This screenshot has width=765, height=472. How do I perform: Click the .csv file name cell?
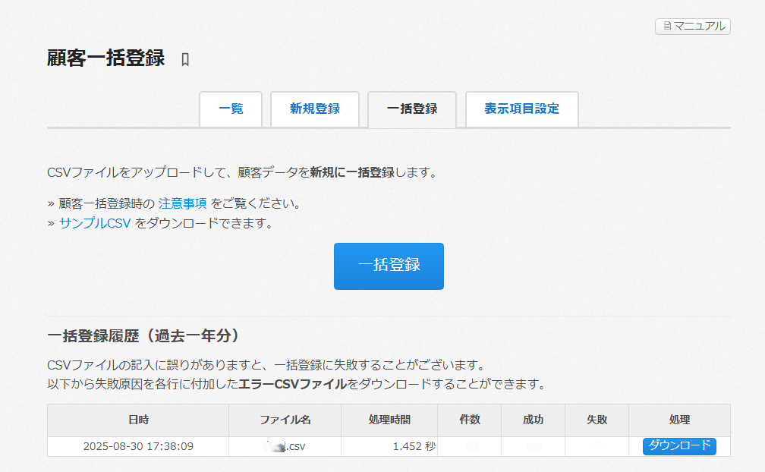pyautogui.click(x=285, y=447)
